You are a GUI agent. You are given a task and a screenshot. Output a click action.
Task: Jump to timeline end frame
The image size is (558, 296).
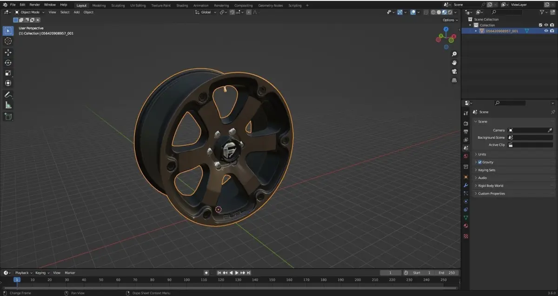click(x=249, y=273)
